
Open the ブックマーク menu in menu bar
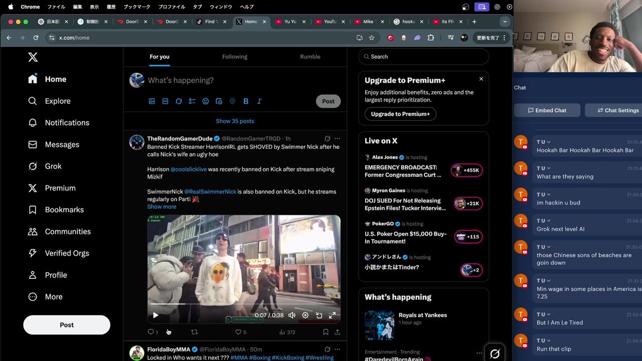[137, 7]
